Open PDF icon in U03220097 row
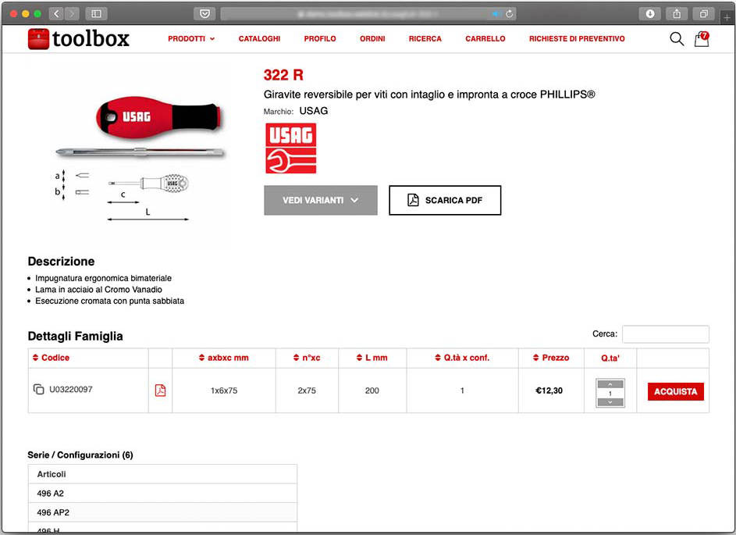736x535 pixels. (x=160, y=391)
